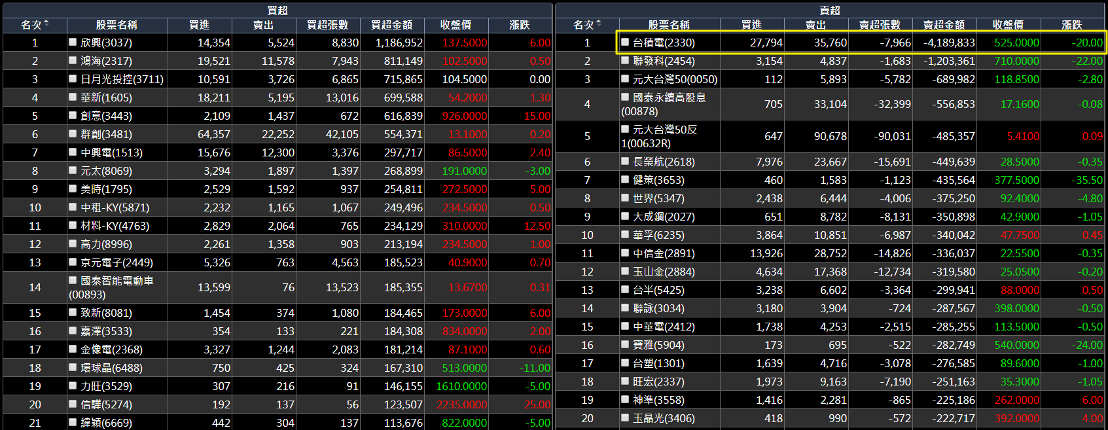This screenshot has height=430, width=1108.
Task: Open stock 神準(3558)
Action: point(658,400)
